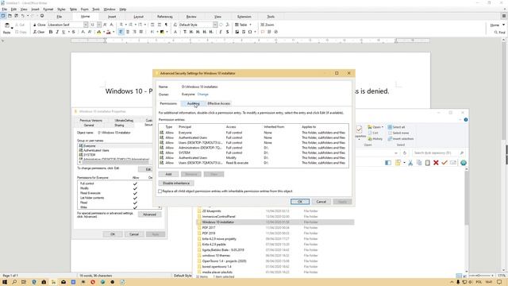Click Cancel in the Properties window
Image resolution: width=508 pixels, height=286 pixels.
click(x=134, y=234)
